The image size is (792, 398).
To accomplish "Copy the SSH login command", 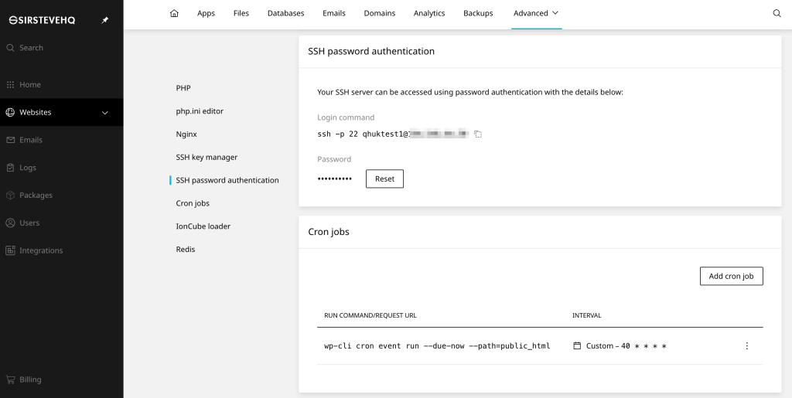I will (x=478, y=134).
